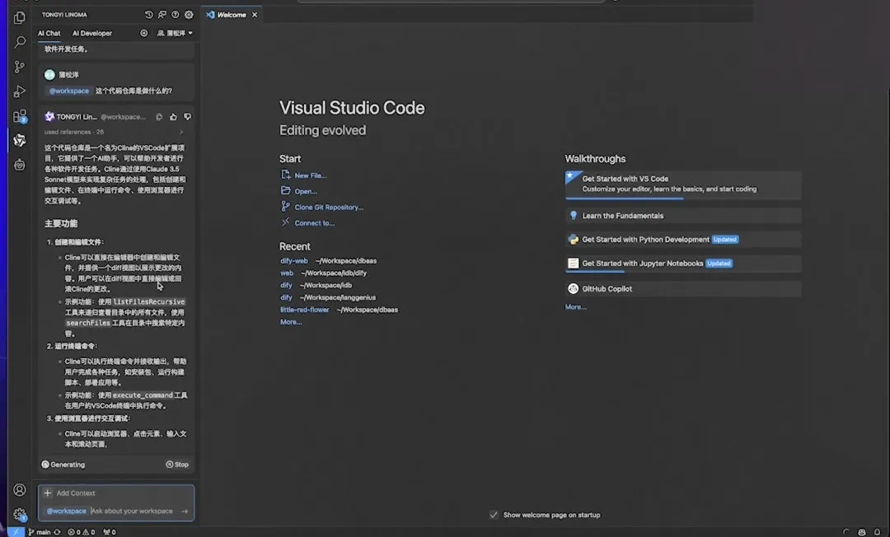The width and height of the screenshot is (890, 537).
Task: Switch to the AI Chat tab
Action: pyautogui.click(x=49, y=33)
